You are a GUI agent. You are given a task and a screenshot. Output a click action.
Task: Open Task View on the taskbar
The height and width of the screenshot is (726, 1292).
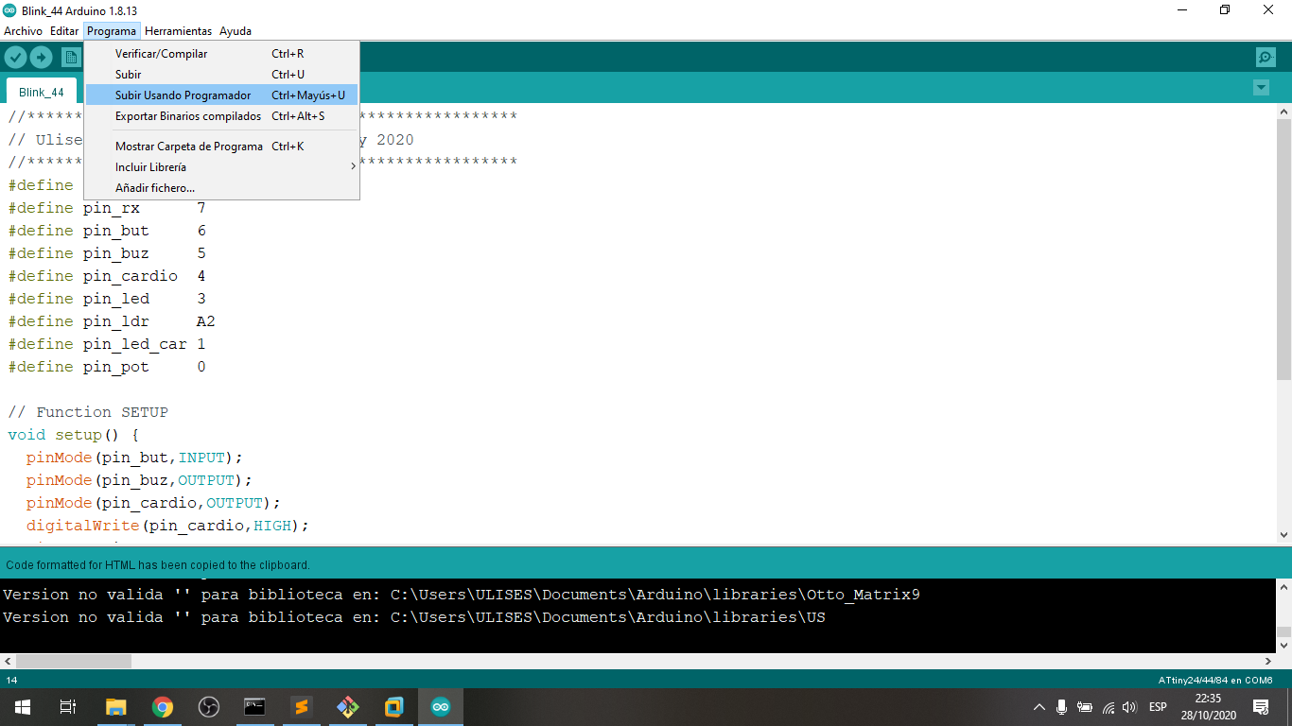(68, 707)
